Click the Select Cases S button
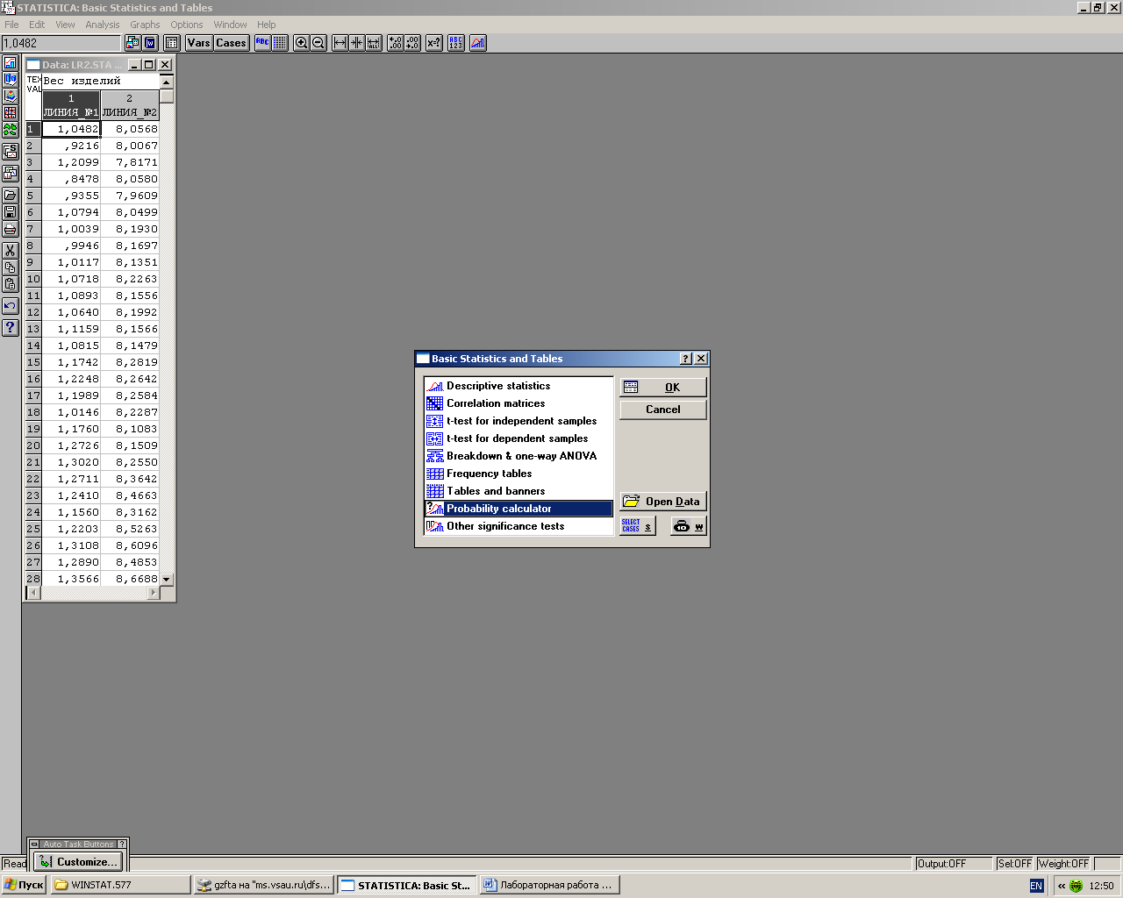The image size is (1123, 898). [x=638, y=526]
